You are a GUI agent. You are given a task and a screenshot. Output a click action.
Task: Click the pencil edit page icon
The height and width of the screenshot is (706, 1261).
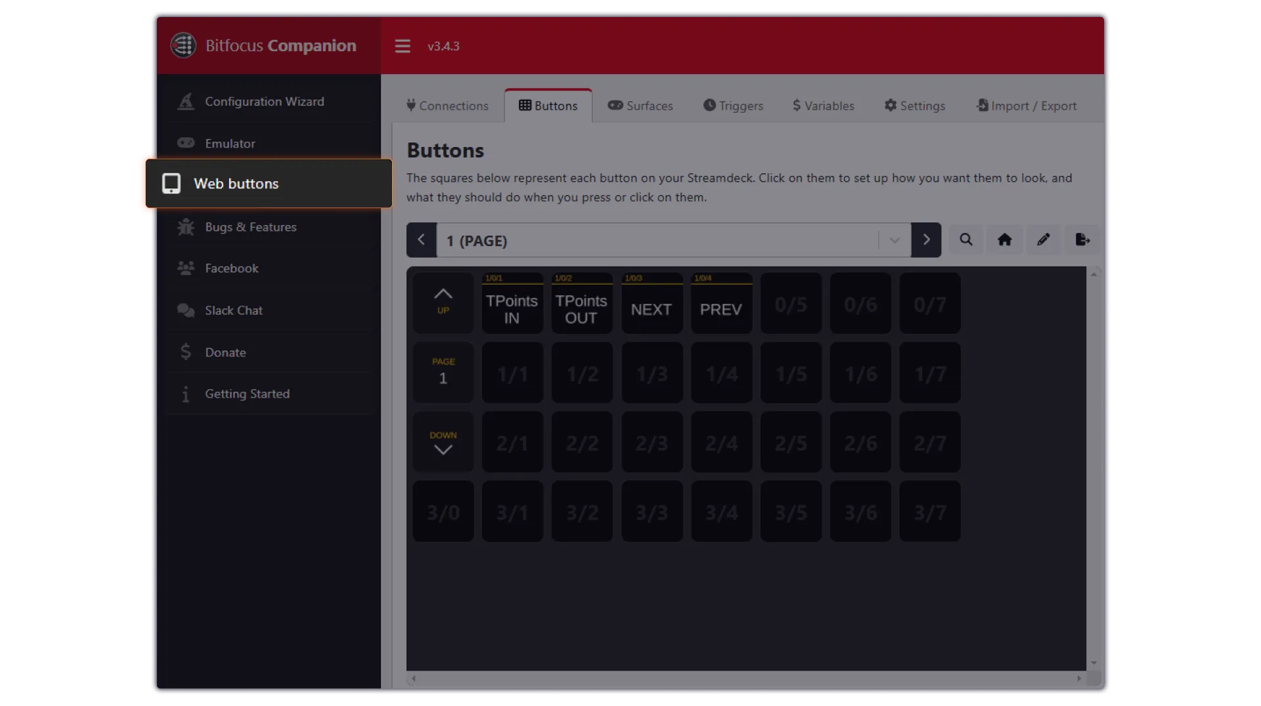(1044, 240)
